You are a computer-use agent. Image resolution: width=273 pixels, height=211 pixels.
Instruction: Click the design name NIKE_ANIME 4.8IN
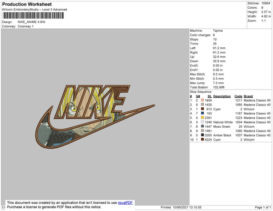tap(31, 22)
